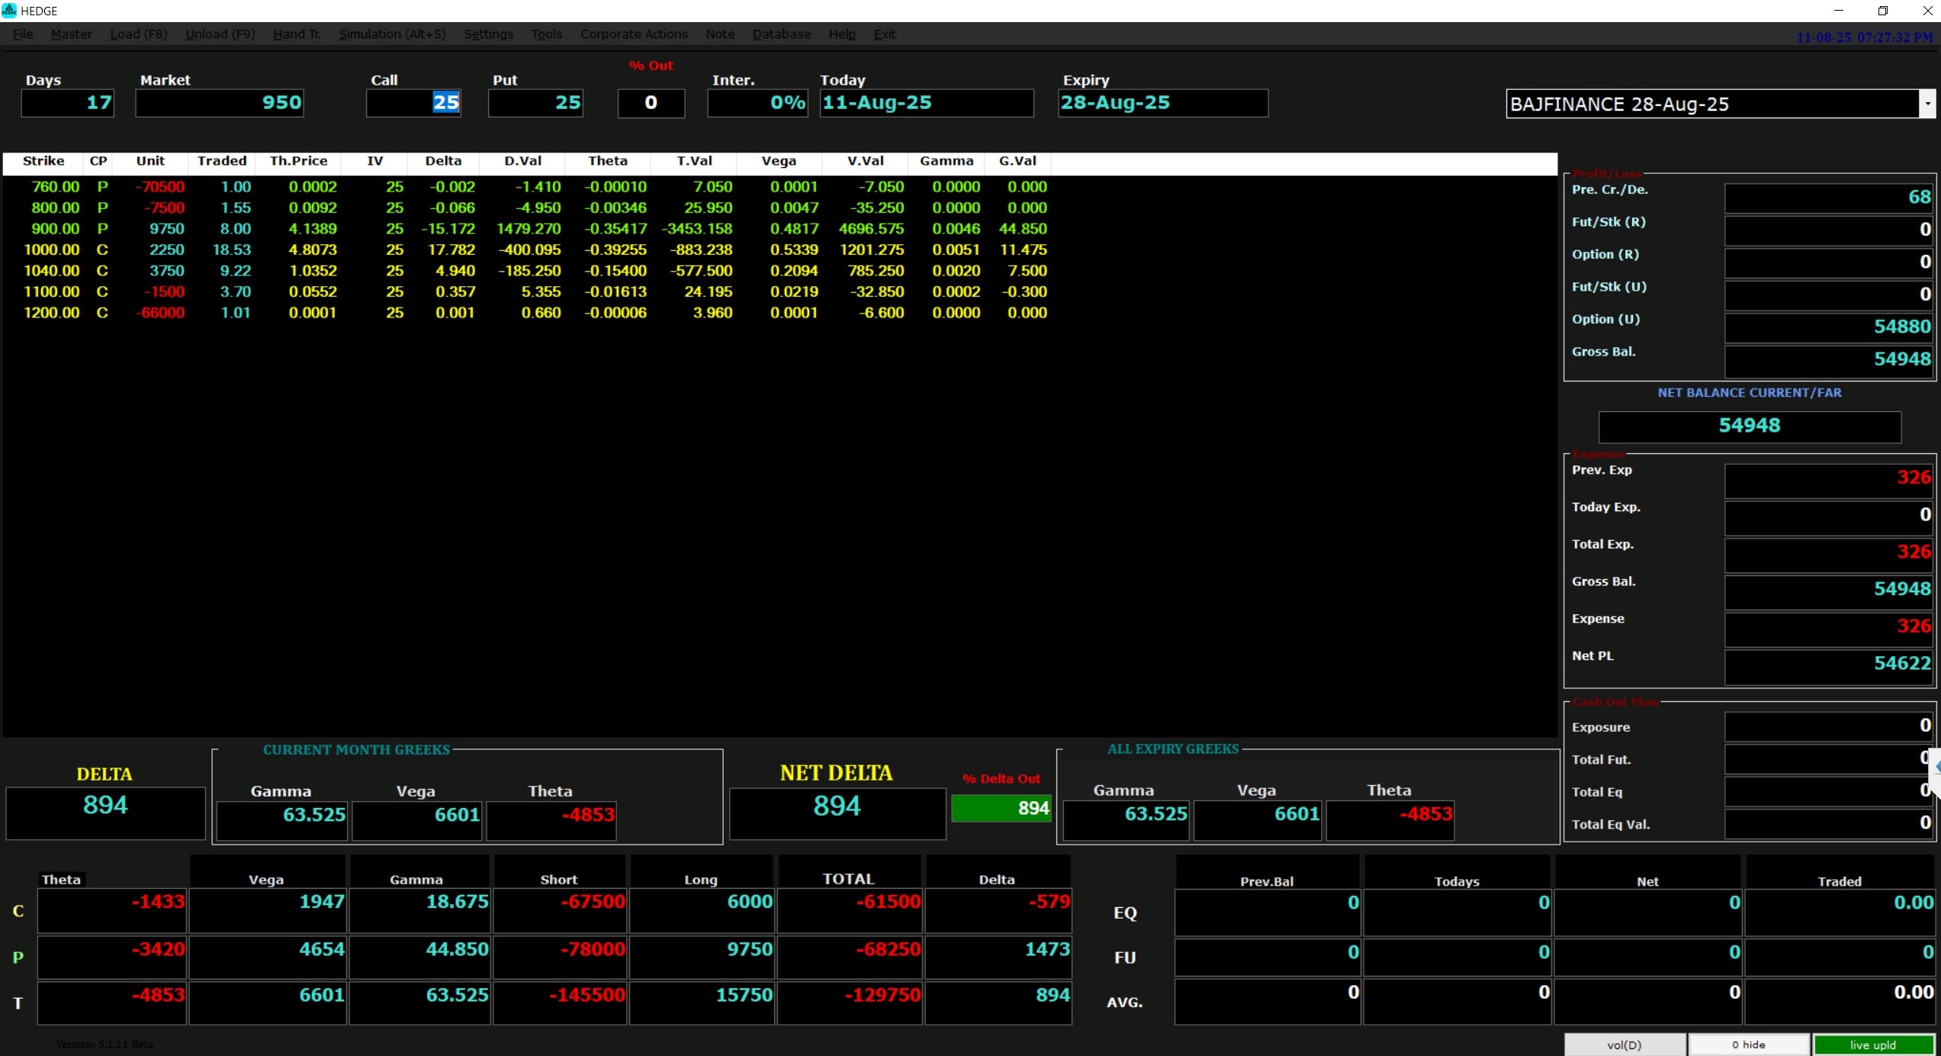The height and width of the screenshot is (1056, 1941).
Task: Click the Net Balance value 54948
Action: [x=1750, y=426]
